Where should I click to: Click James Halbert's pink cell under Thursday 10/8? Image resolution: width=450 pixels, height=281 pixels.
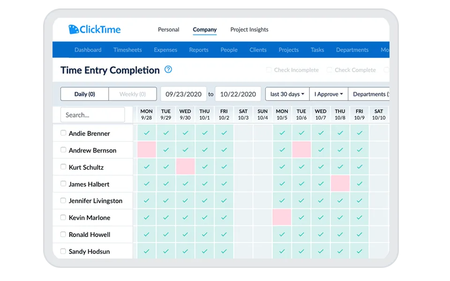pos(340,184)
